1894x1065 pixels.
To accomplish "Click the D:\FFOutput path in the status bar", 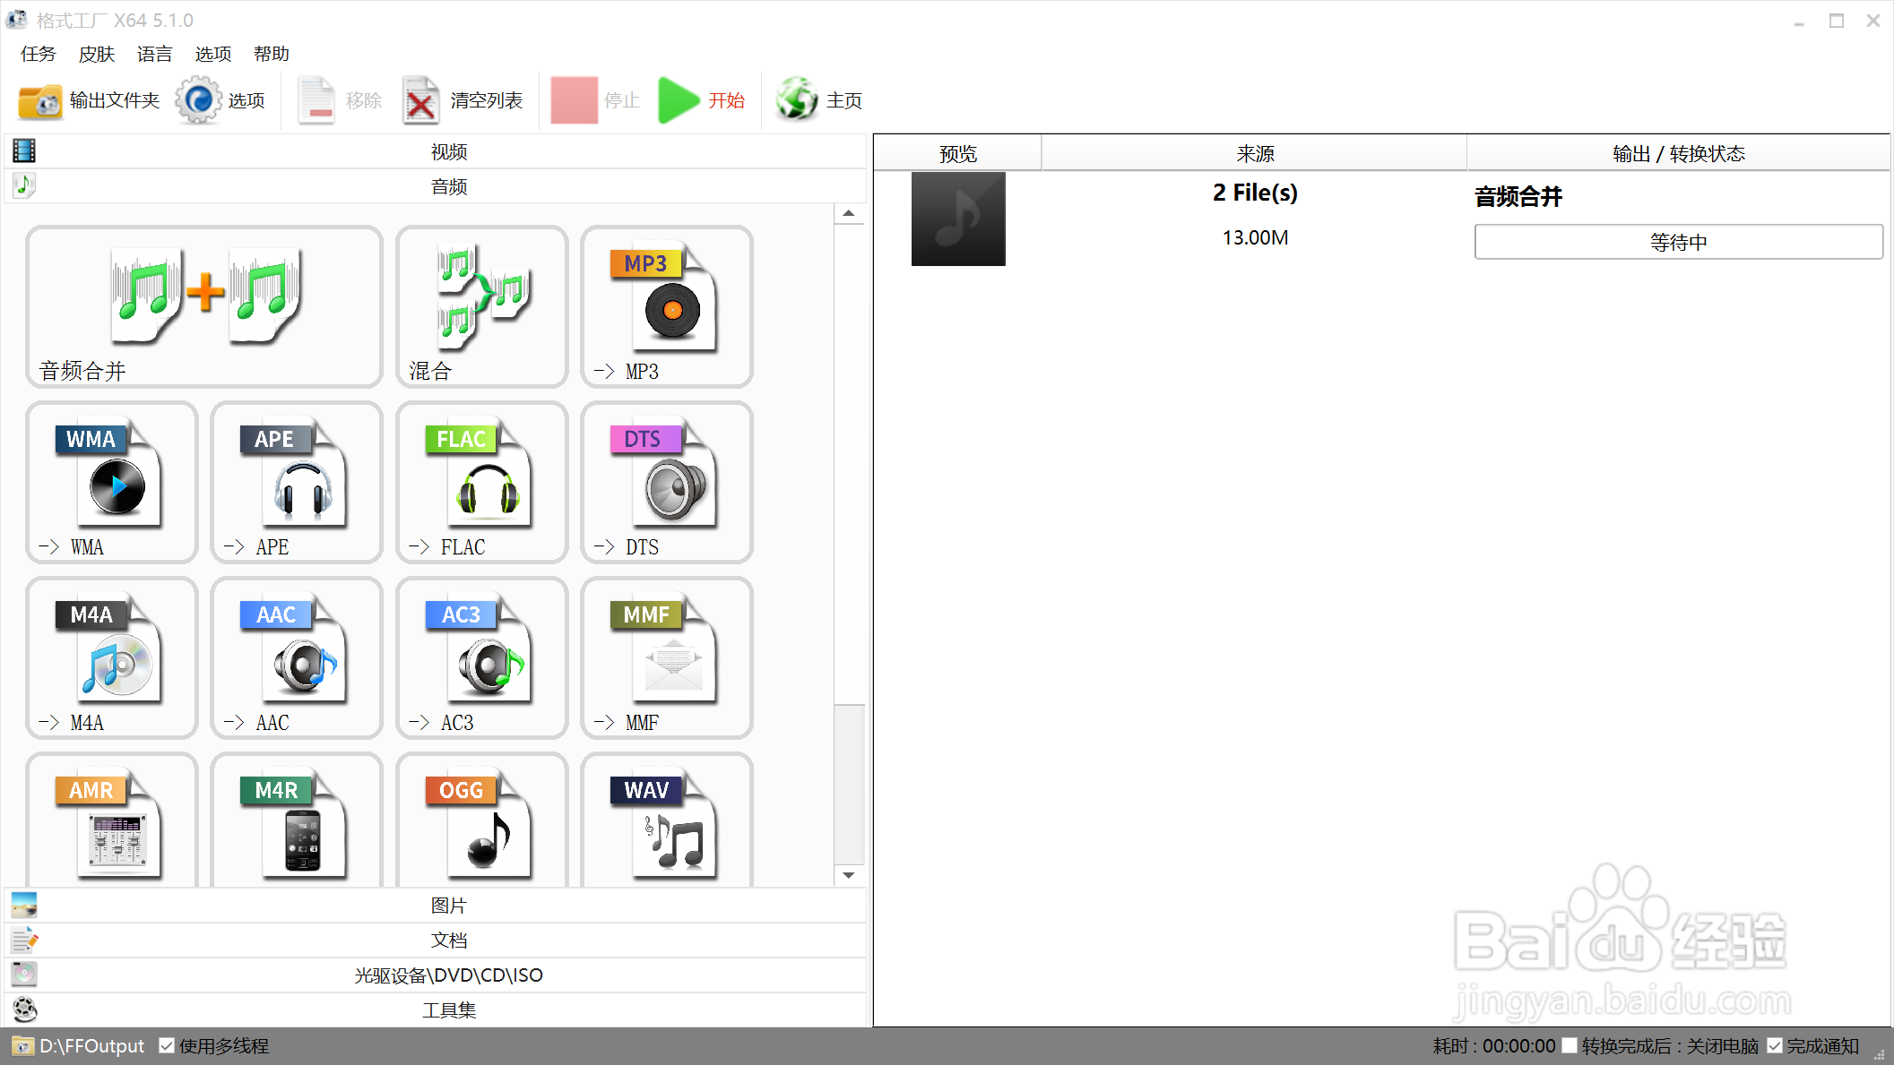I will [x=91, y=1045].
